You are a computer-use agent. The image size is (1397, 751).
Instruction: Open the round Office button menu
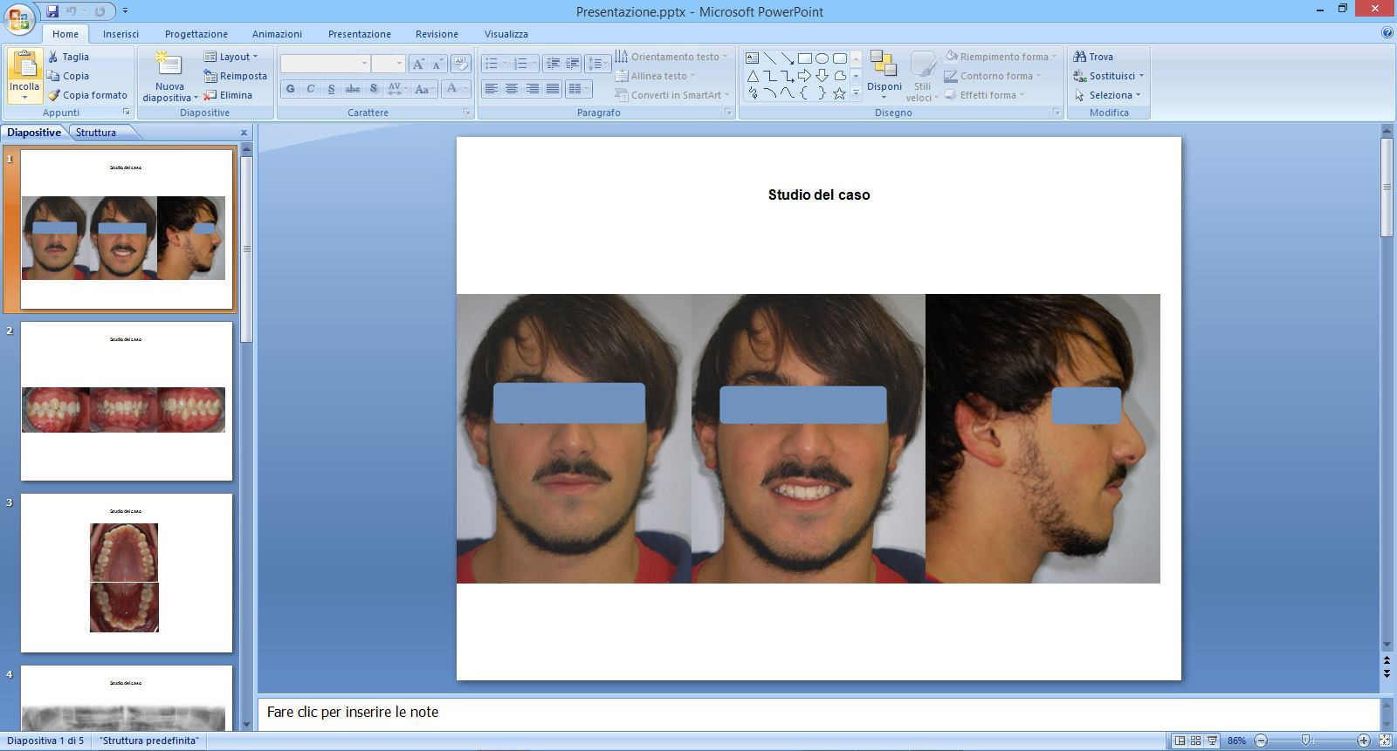19,17
